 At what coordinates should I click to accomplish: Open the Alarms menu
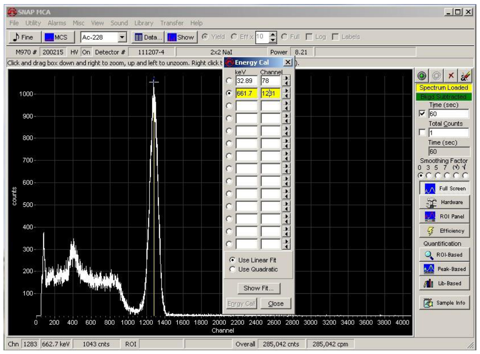tap(57, 23)
